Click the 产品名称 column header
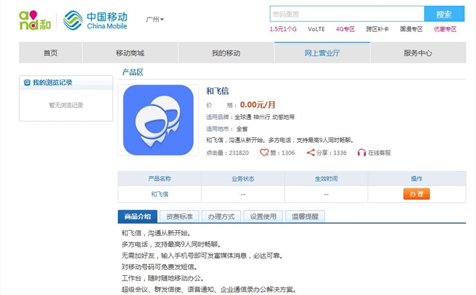The image size is (476, 295). [x=159, y=179]
